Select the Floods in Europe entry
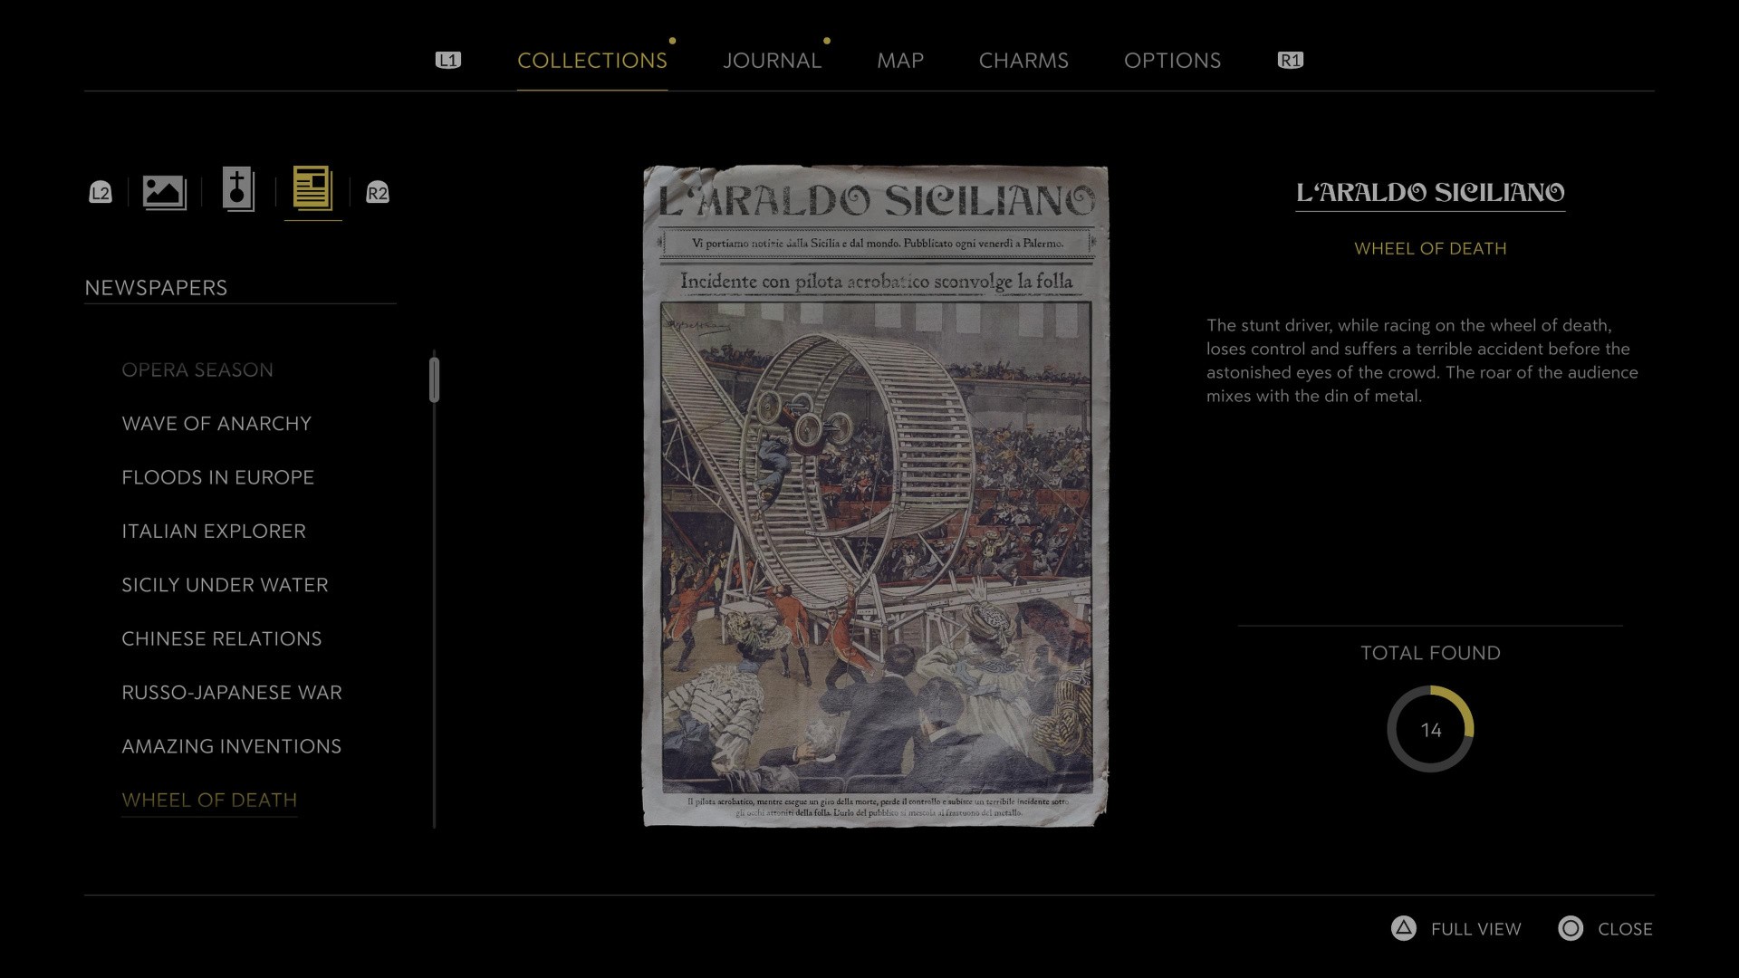Image resolution: width=1739 pixels, height=978 pixels. 217,477
